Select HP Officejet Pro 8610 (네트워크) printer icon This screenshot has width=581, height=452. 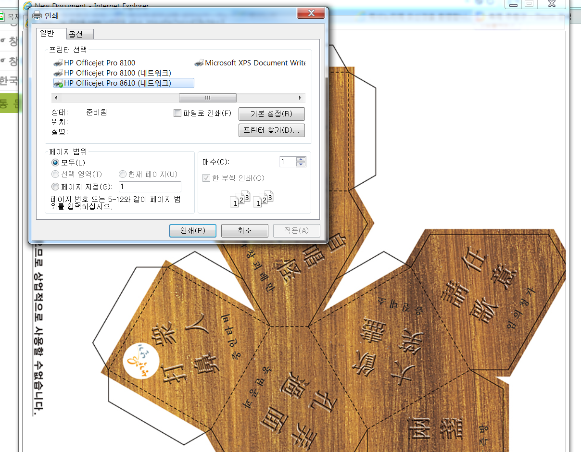58,83
